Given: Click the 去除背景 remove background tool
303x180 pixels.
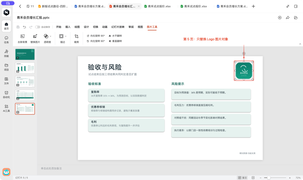Looking at the screenshot, I should [22, 39].
